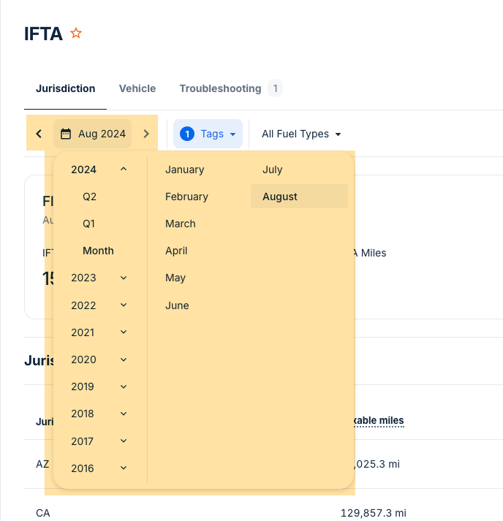This screenshot has width=503, height=521.
Task: Switch to the Vehicle tab
Action: coord(137,88)
